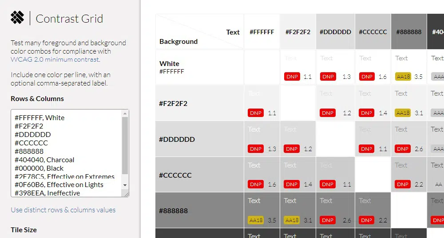Screen dimensions: 444x238
Task: Click the AA18 badge in White row, #888888 column
Action: 403,77
